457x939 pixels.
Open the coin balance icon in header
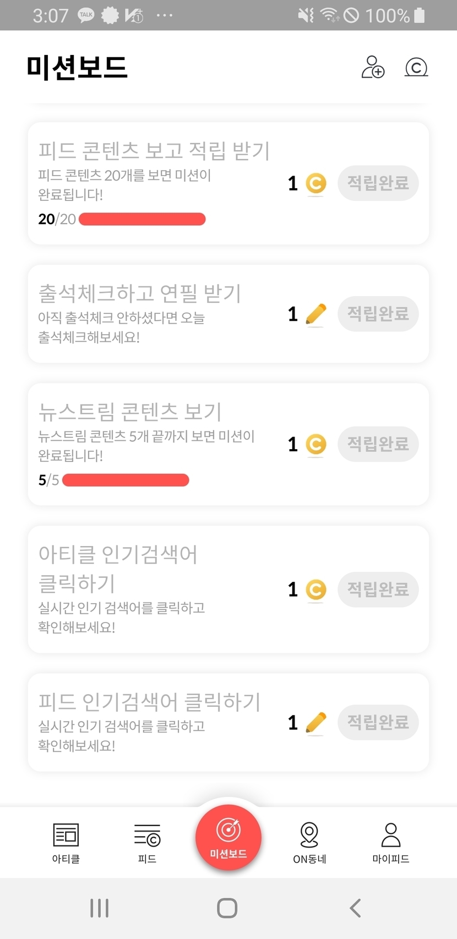click(x=416, y=67)
